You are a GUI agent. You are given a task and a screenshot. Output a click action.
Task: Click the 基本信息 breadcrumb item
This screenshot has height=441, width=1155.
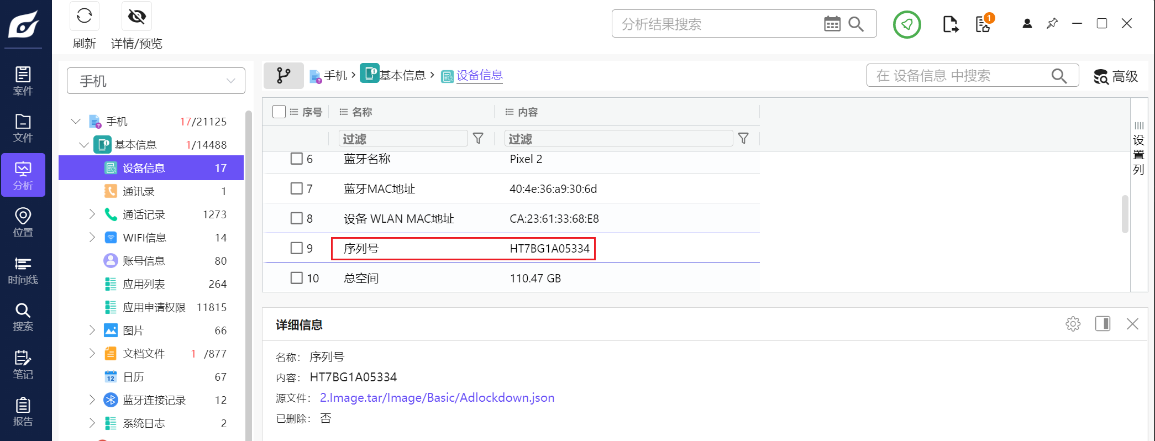click(x=401, y=75)
